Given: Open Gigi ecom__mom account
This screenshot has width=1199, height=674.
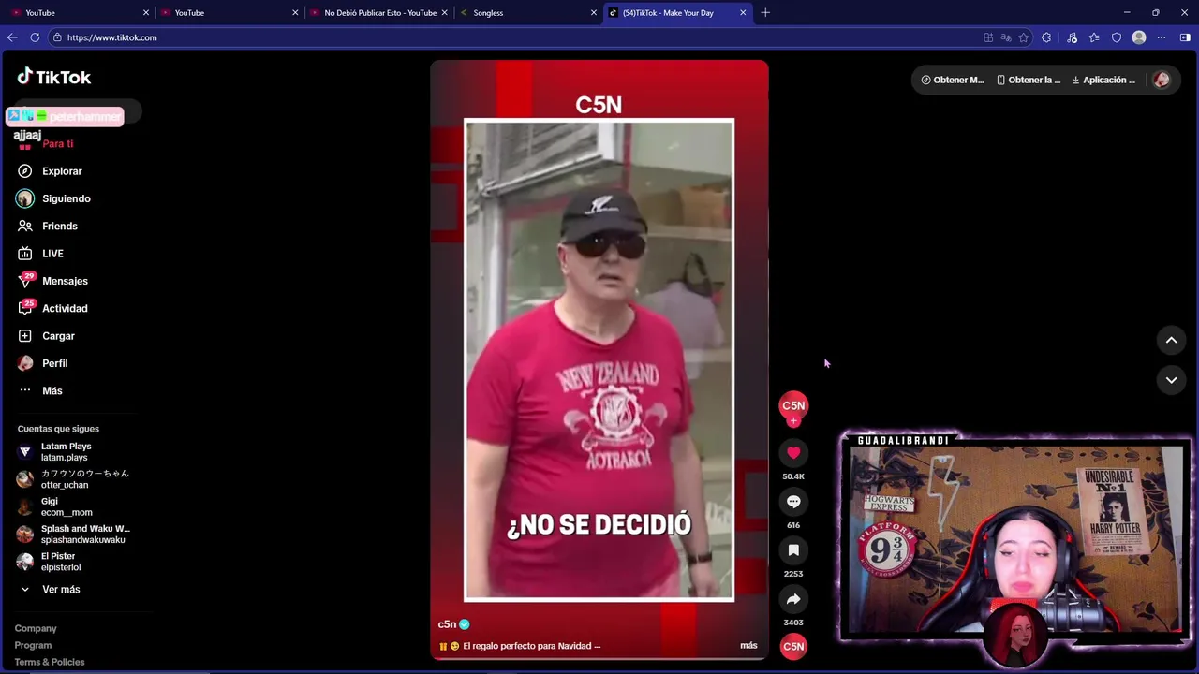Looking at the screenshot, I should (x=54, y=506).
